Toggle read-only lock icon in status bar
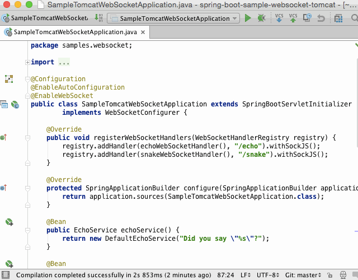358x280 pixels. (329, 275)
